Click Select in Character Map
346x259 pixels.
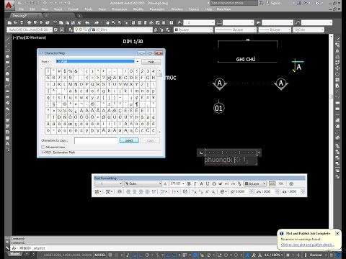coord(129,140)
